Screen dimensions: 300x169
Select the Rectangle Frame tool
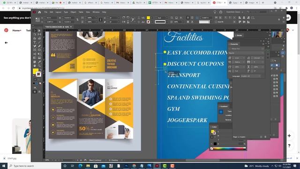[35, 50]
